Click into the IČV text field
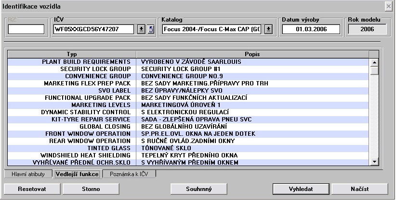The height and width of the screenshot is (203, 396). [x=92, y=29]
